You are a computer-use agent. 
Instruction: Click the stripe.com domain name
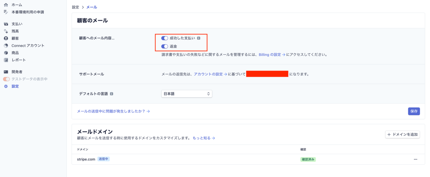(x=86, y=159)
